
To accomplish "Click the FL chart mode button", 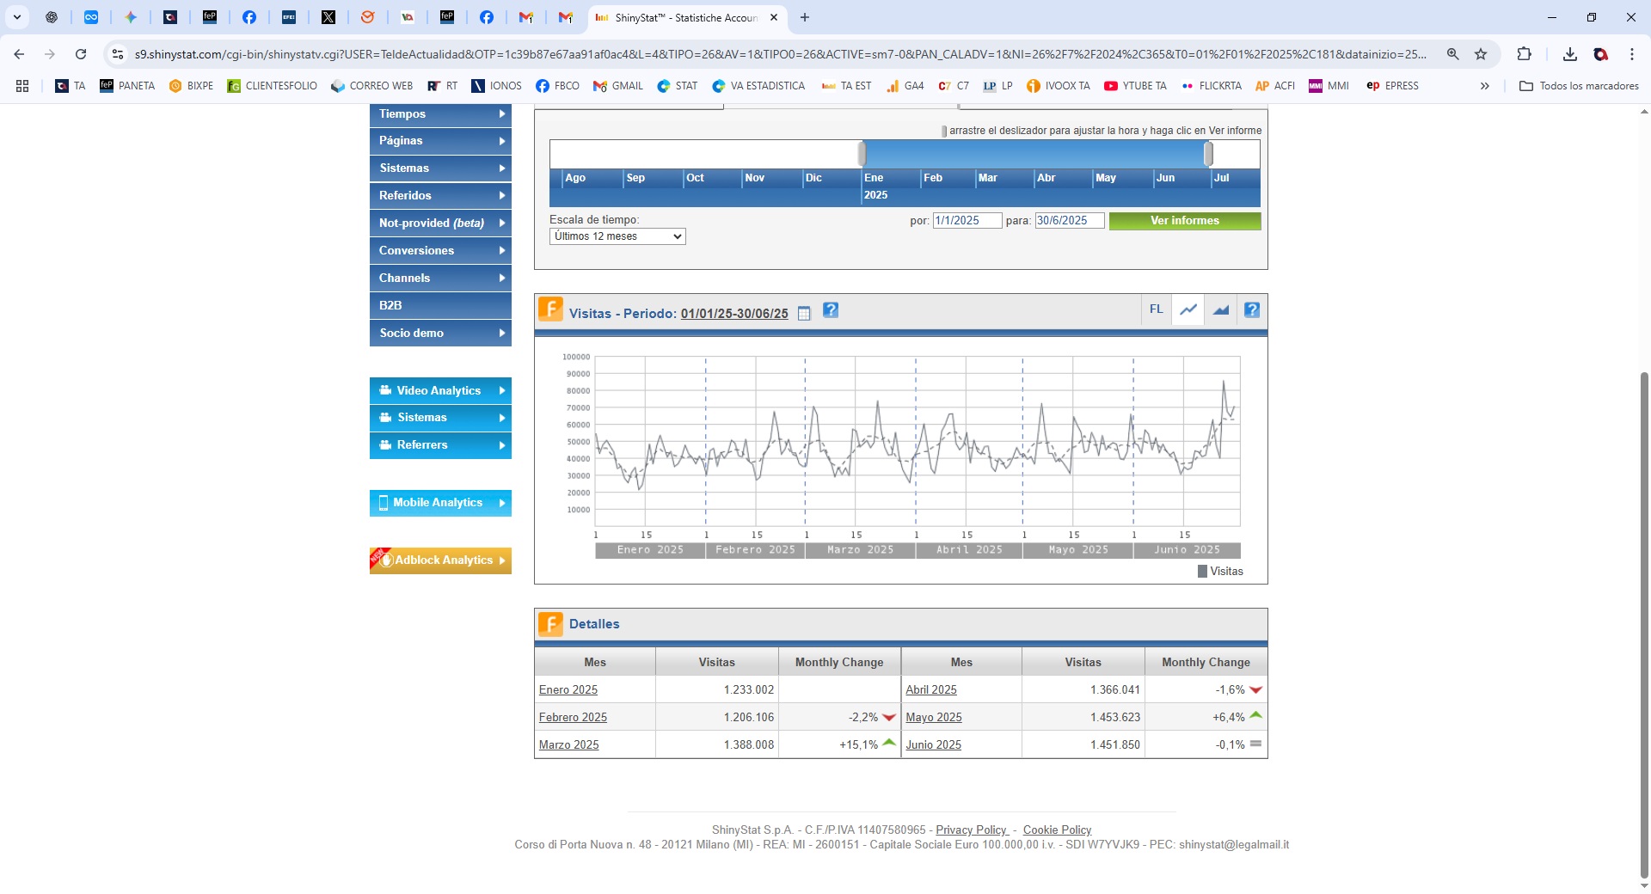I will coord(1157,309).
